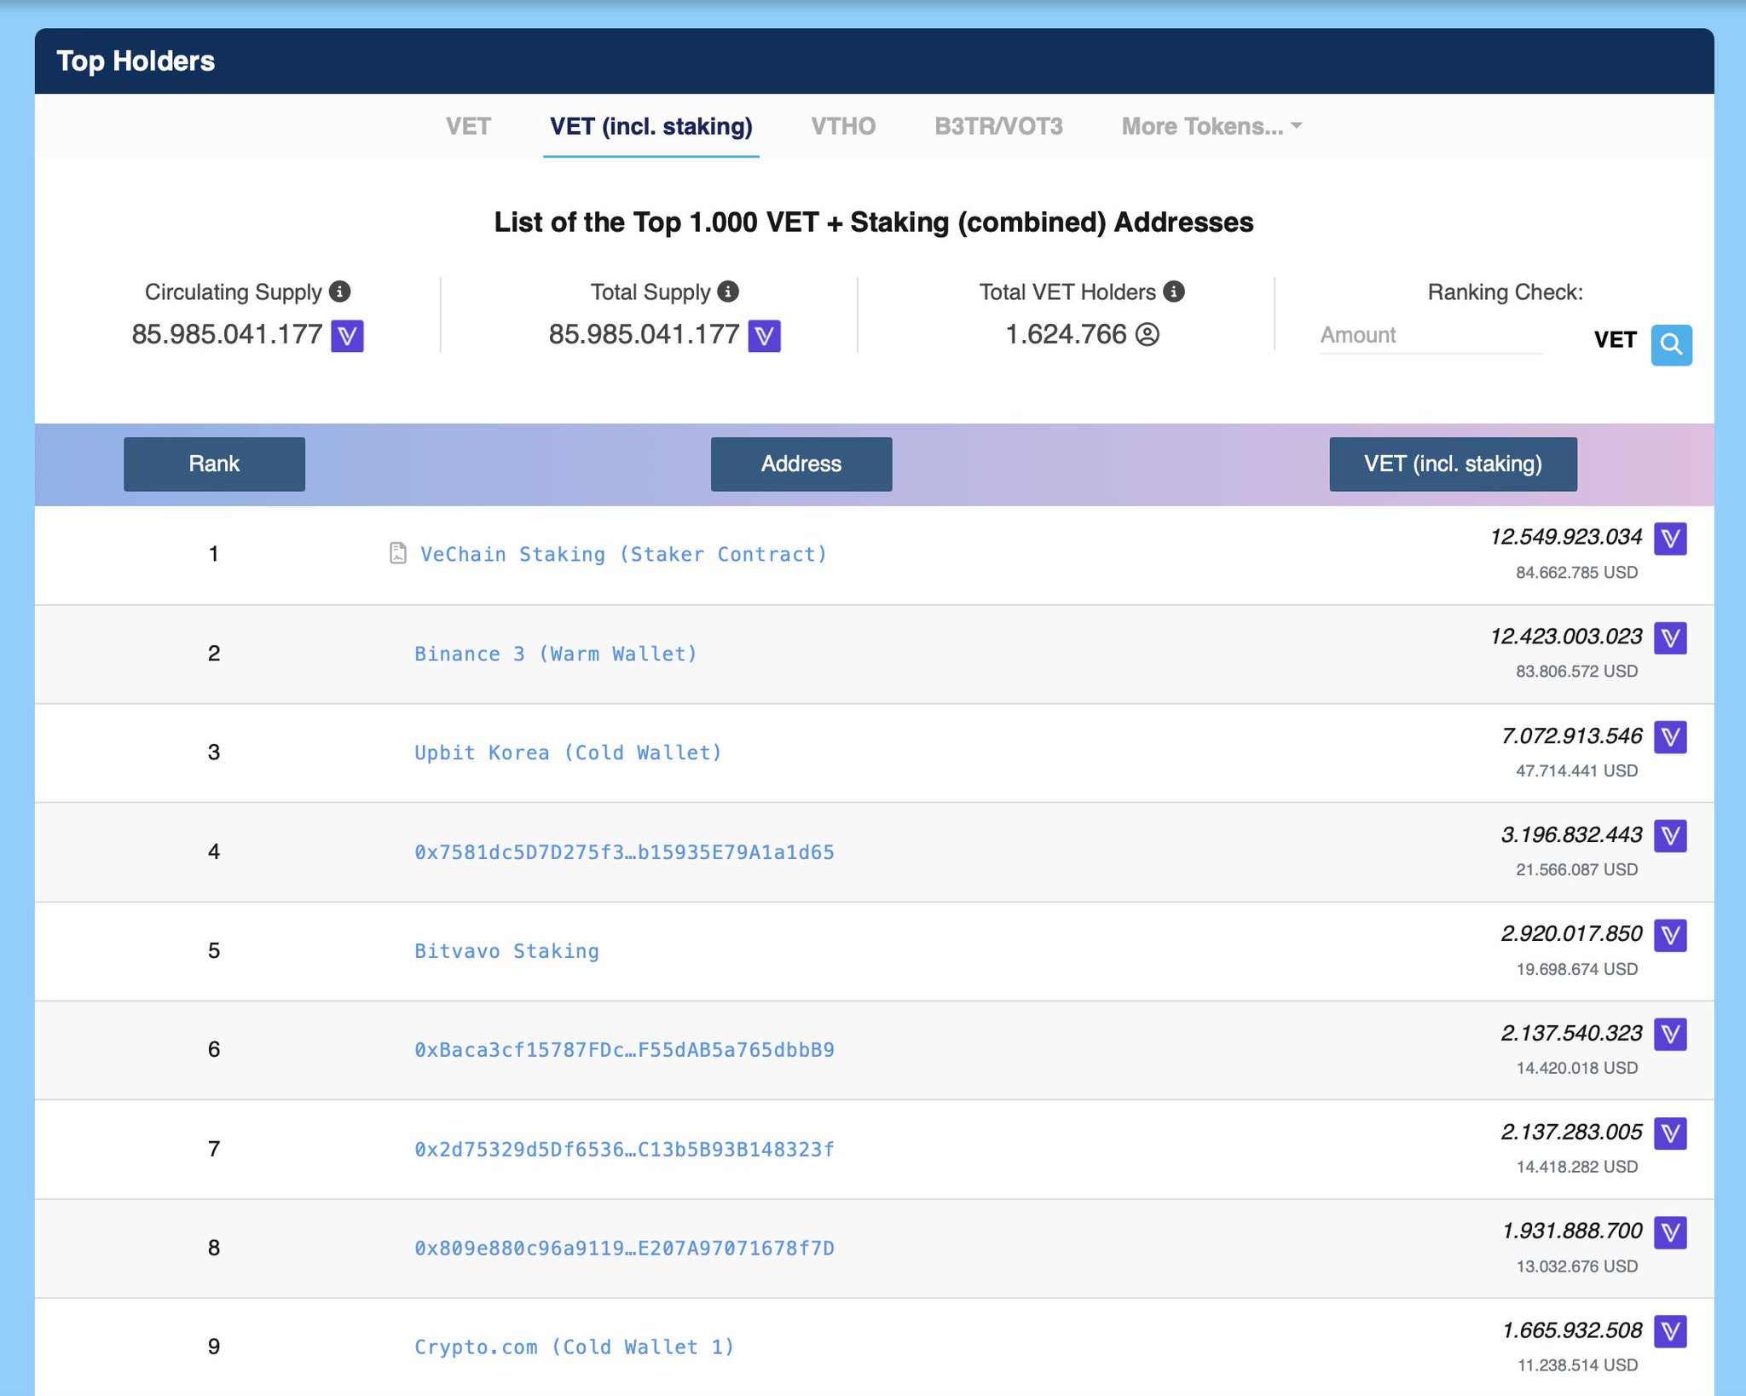1746x1396 pixels.
Task: Sort by VET (incl. staking) column header
Action: pos(1452,464)
